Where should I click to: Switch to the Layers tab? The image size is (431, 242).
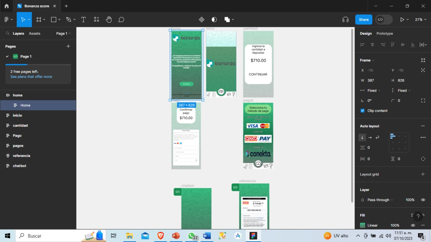pos(19,33)
